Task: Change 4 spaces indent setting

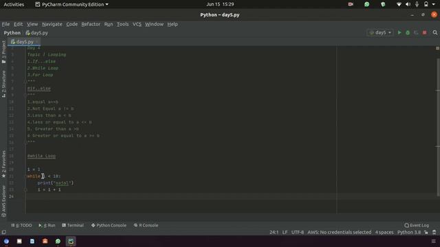Action: coord(384,232)
